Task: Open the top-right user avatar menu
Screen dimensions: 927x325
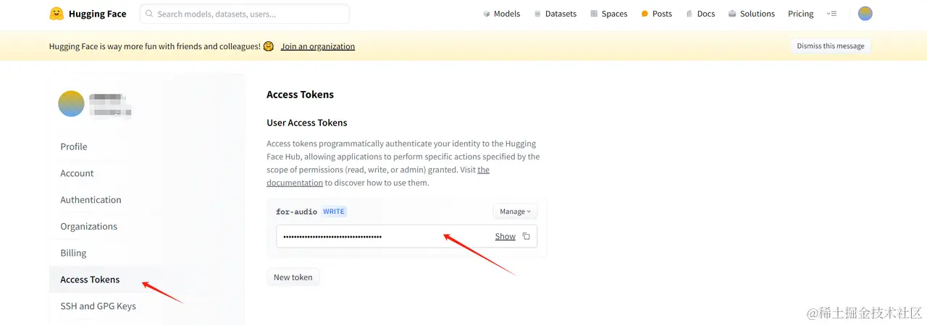Action: pos(865,14)
